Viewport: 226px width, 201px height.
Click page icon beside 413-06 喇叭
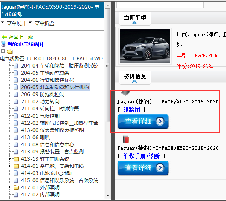pos(16,137)
